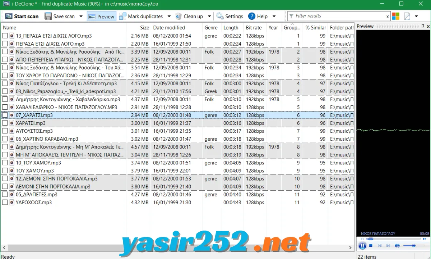
Task: Click the size value 4.57 MB
Action: coord(140,147)
